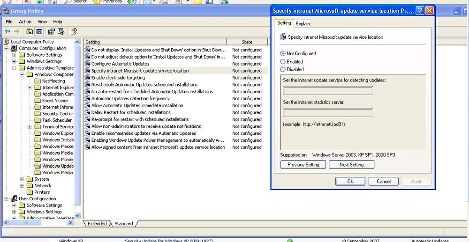Click icon beside Allow Automatic Updates immediate installation

(87, 105)
